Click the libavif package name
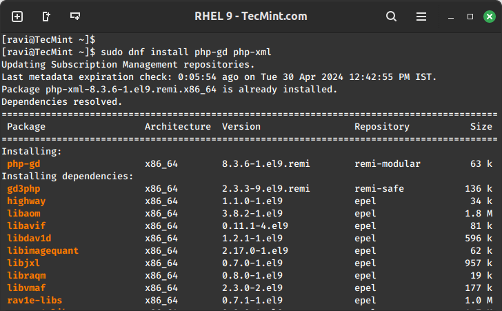This screenshot has height=311, width=502. click(x=26, y=225)
